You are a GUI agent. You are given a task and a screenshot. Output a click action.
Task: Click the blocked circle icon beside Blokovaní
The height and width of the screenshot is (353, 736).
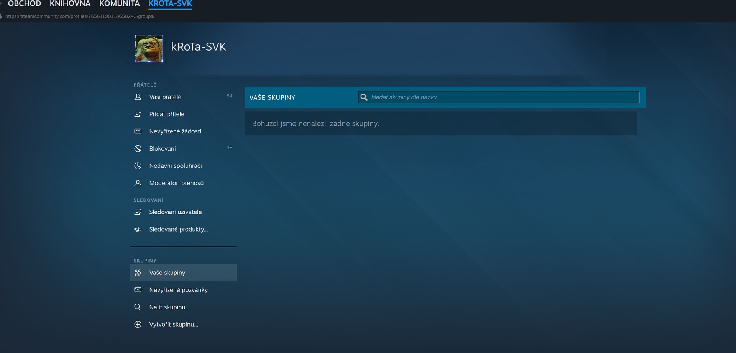pos(138,149)
